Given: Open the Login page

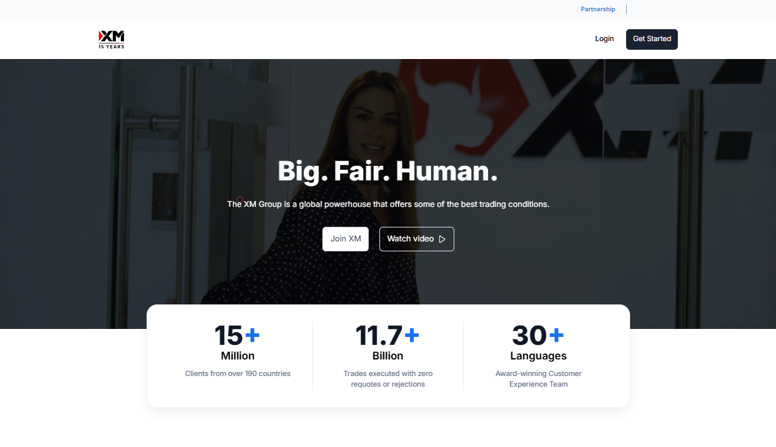Looking at the screenshot, I should click(x=604, y=38).
